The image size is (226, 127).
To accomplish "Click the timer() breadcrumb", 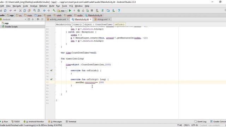I will pyautogui.click(x=77, y=24).
